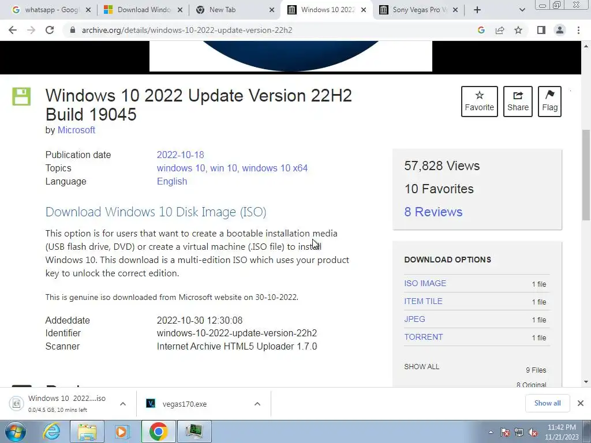Click the Chrome taskbar icon
This screenshot has height=443, width=591.
click(x=158, y=431)
